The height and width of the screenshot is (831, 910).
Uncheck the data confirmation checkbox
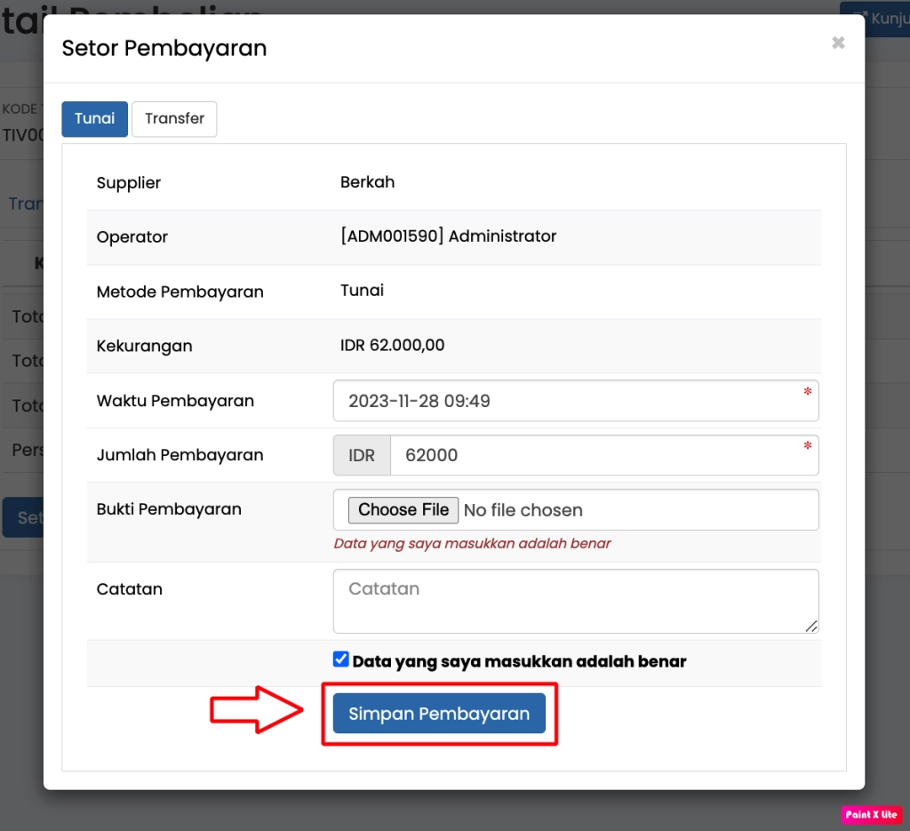click(x=340, y=659)
